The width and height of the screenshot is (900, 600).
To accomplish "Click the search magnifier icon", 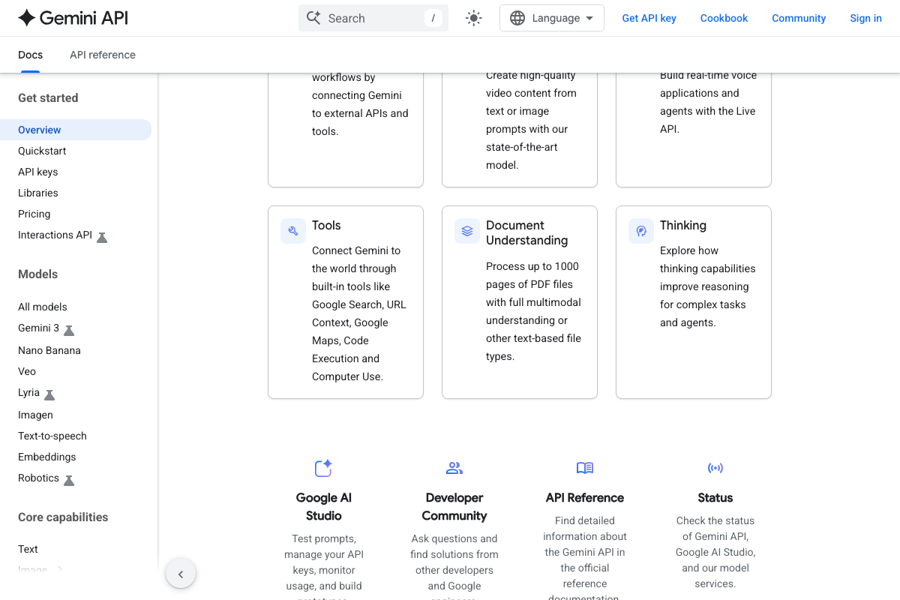I will (313, 17).
